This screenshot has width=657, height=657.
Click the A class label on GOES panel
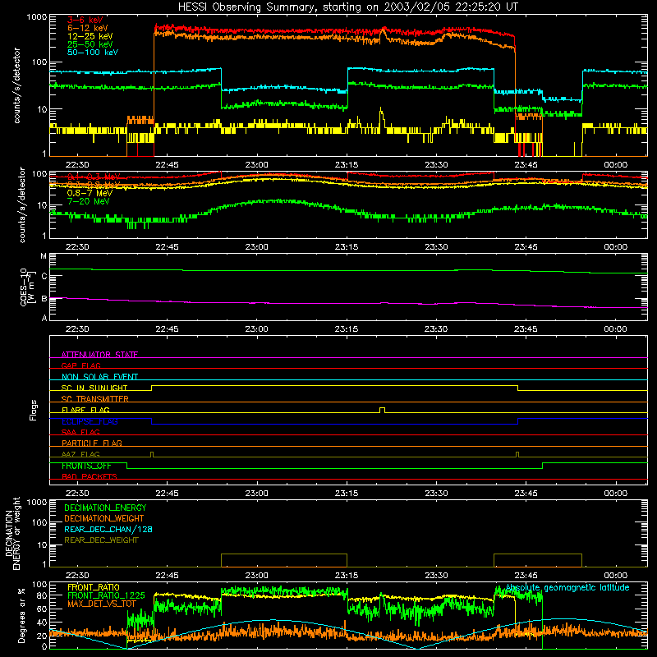[44, 318]
